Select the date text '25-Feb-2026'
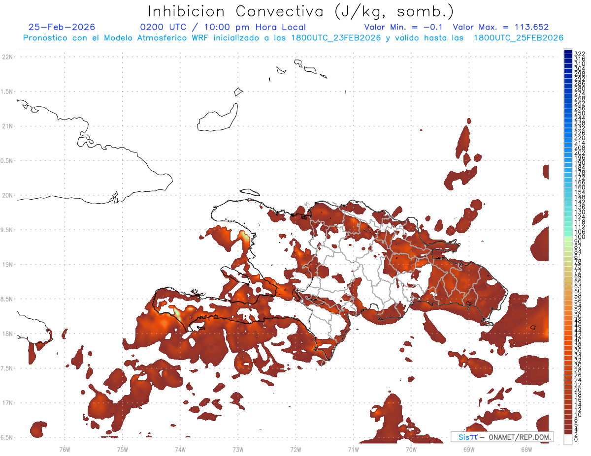 click(62, 27)
